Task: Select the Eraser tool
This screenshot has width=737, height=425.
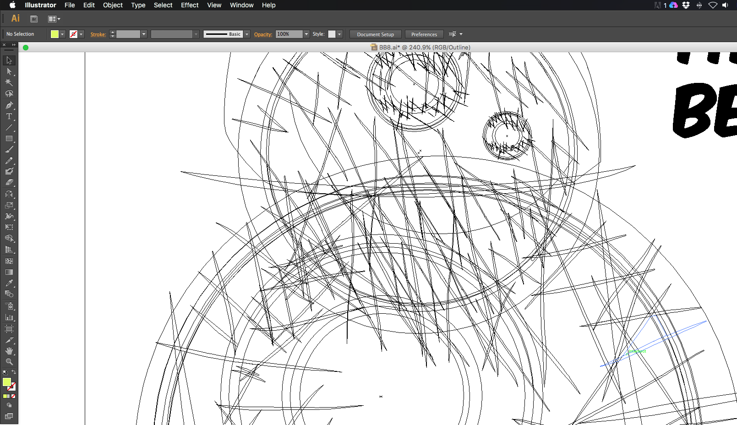Action: coord(9,182)
